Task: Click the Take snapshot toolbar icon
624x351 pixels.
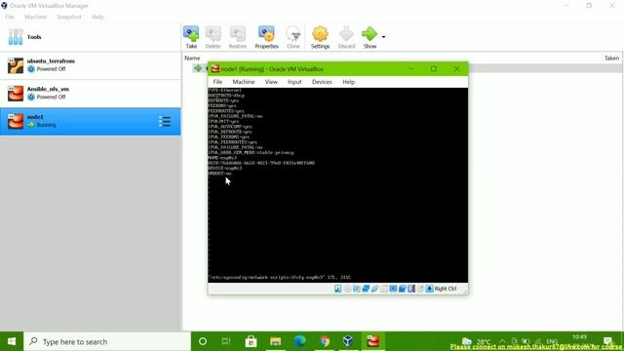Action: (x=191, y=37)
